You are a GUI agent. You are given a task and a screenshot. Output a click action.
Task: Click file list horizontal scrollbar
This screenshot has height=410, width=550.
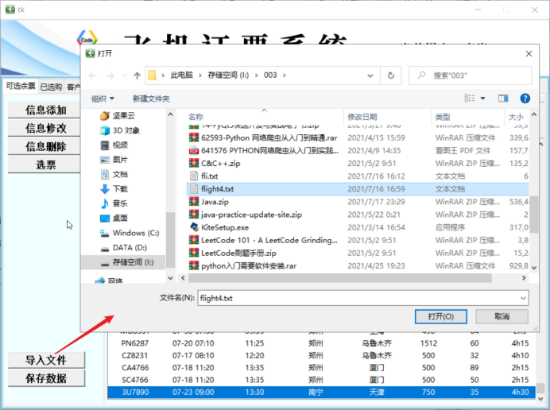point(339,278)
